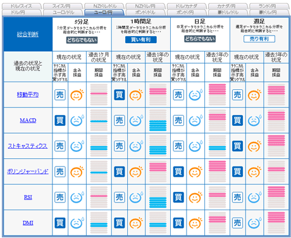
Task: Click 1時間足 period profit gauge for MACD
Action: click(x=158, y=120)
